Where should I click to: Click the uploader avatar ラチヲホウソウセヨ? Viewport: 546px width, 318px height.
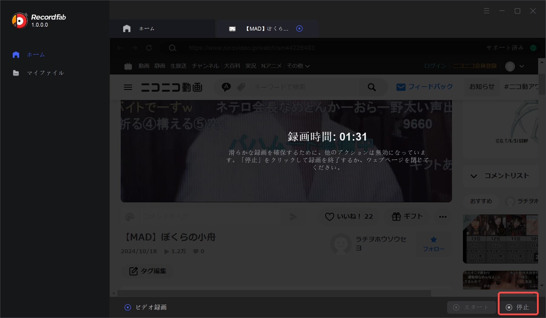[x=341, y=243]
